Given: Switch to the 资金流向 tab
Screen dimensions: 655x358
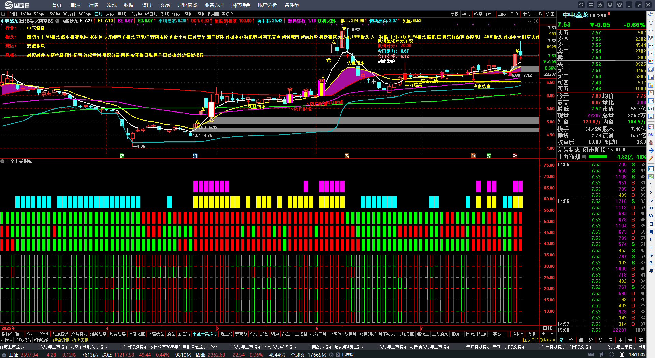Looking at the screenshot, I should [x=42, y=340].
